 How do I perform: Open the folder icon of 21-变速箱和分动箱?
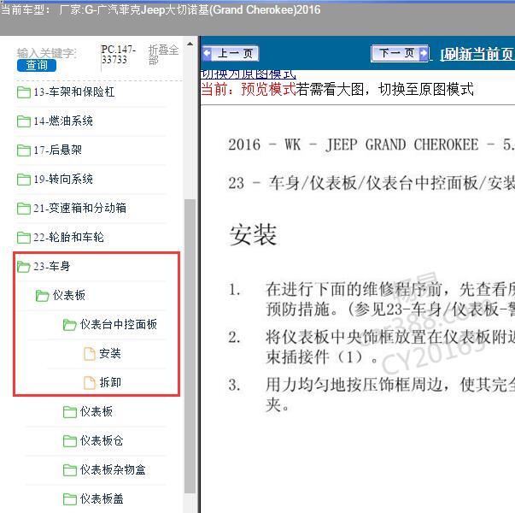pyautogui.click(x=24, y=208)
